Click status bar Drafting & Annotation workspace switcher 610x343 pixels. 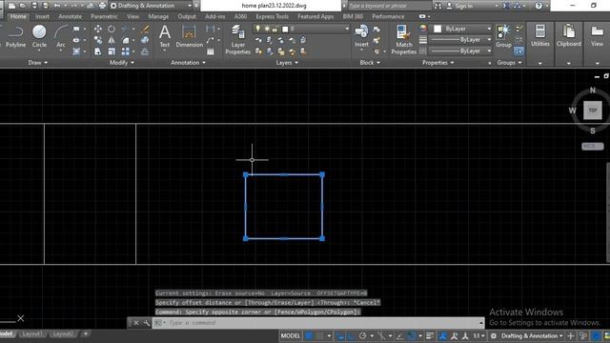click(528, 335)
